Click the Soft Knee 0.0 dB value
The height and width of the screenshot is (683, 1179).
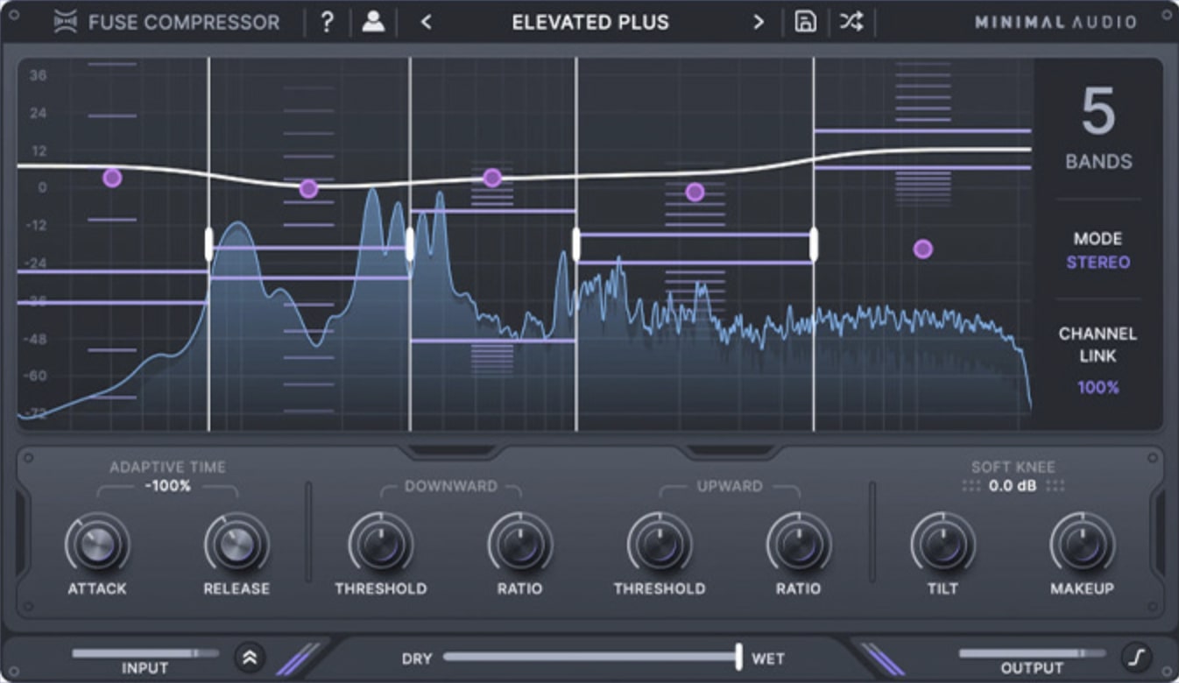pos(1013,485)
